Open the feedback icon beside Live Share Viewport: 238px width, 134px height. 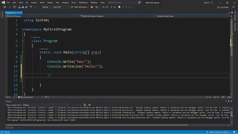pos(233,7)
